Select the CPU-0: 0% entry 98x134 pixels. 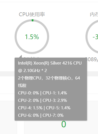click(28, 93)
